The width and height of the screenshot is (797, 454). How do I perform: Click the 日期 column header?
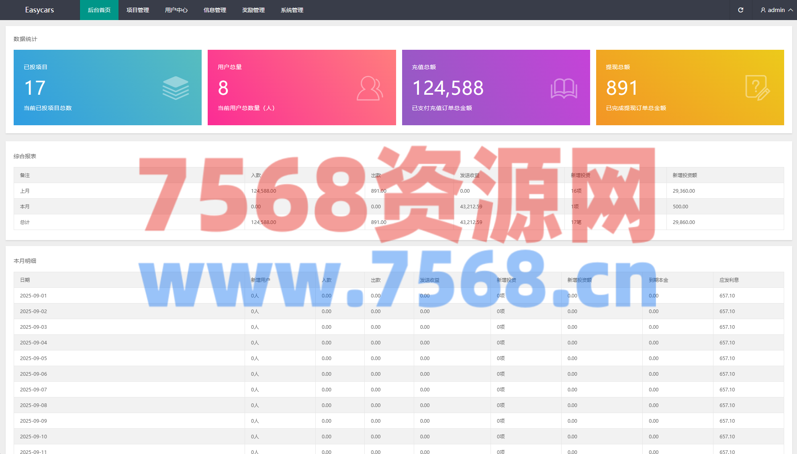tap(25, 280)
